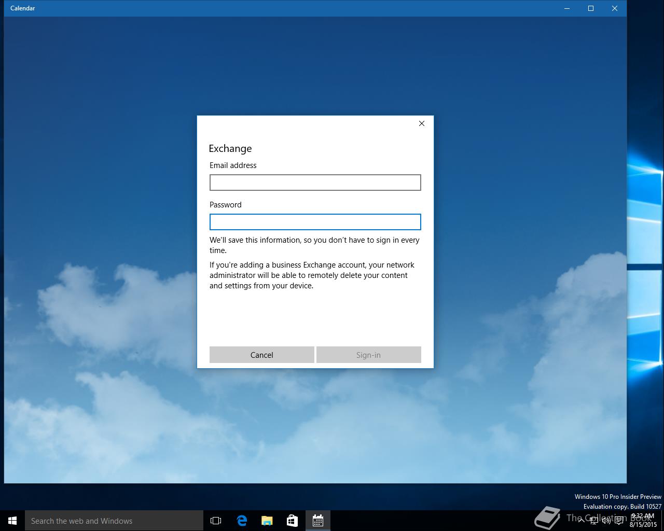Click the Search the web and Windows box
This screenshot has height=531, width=664.
(x=114, y=521)
